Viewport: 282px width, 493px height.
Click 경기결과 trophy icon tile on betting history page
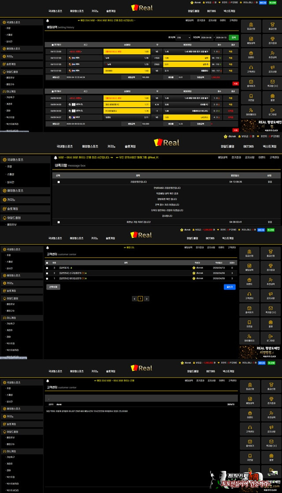click(x=272, y=40)
